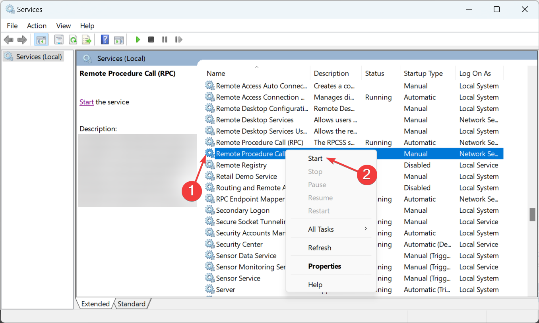Click gear icon of Retail Demo Service row
Image resolution: width=539 pixels, height=323 pixels.
pos(209,176)
